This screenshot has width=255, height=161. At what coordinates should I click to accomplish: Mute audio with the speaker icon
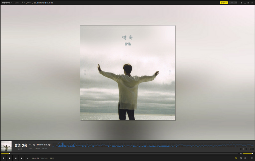(x=241, y=154)
